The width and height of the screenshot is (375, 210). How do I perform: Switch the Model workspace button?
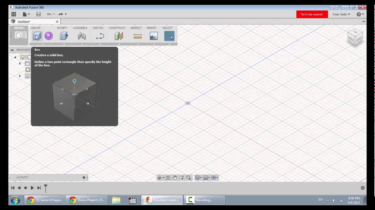click(x=19, y=36)
